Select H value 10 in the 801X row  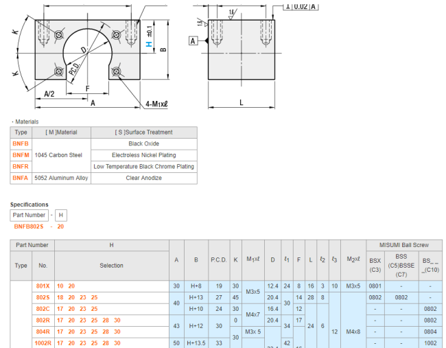60,286
